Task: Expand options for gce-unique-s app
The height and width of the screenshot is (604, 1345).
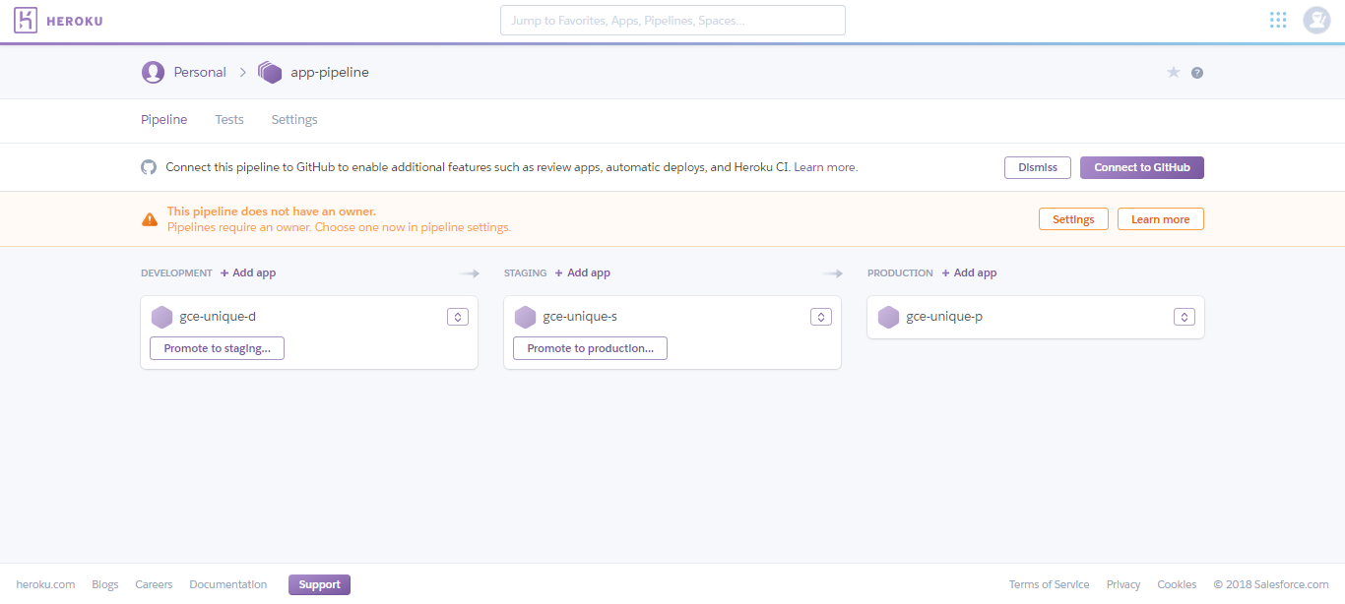Action: point(820,317)
